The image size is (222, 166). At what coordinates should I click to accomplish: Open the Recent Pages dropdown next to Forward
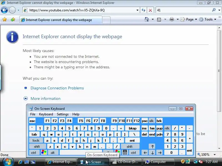(x=18, y=10)
